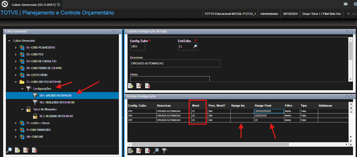
Task: Collapse the Configurações node chevron
Action: pos(22,88)
